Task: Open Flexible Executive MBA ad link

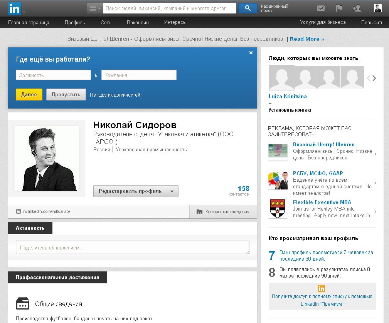Action: click(322, 202)
